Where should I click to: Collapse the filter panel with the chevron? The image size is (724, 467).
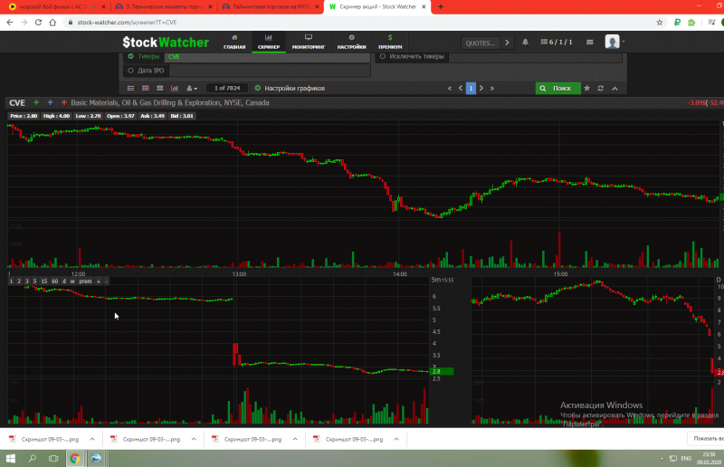point(615,88)
